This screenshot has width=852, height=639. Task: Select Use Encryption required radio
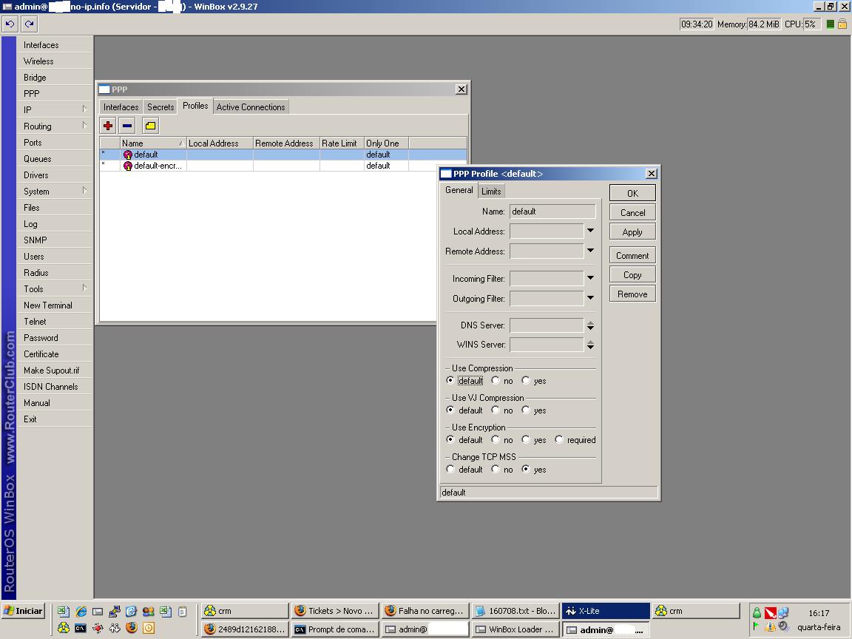(558, 439)
